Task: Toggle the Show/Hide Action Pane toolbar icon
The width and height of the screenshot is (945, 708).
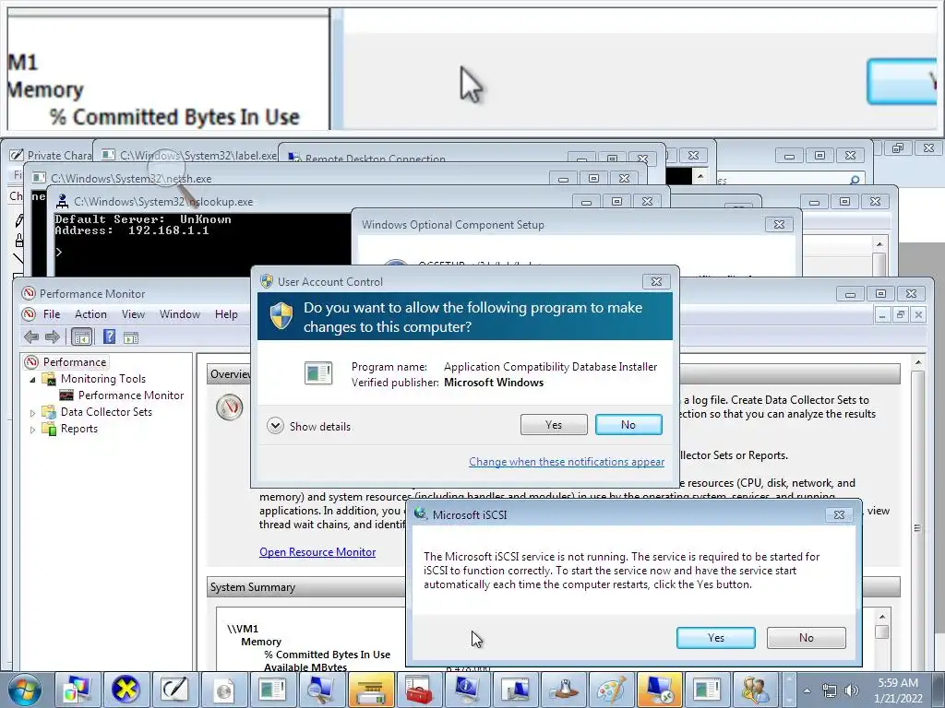Action: pos(131,337)
